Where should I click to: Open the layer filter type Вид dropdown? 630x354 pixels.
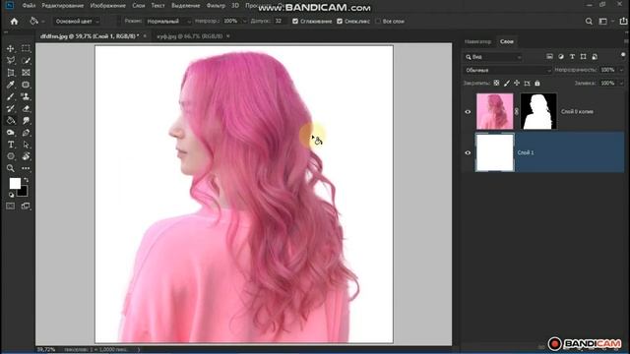click(493, 57)
